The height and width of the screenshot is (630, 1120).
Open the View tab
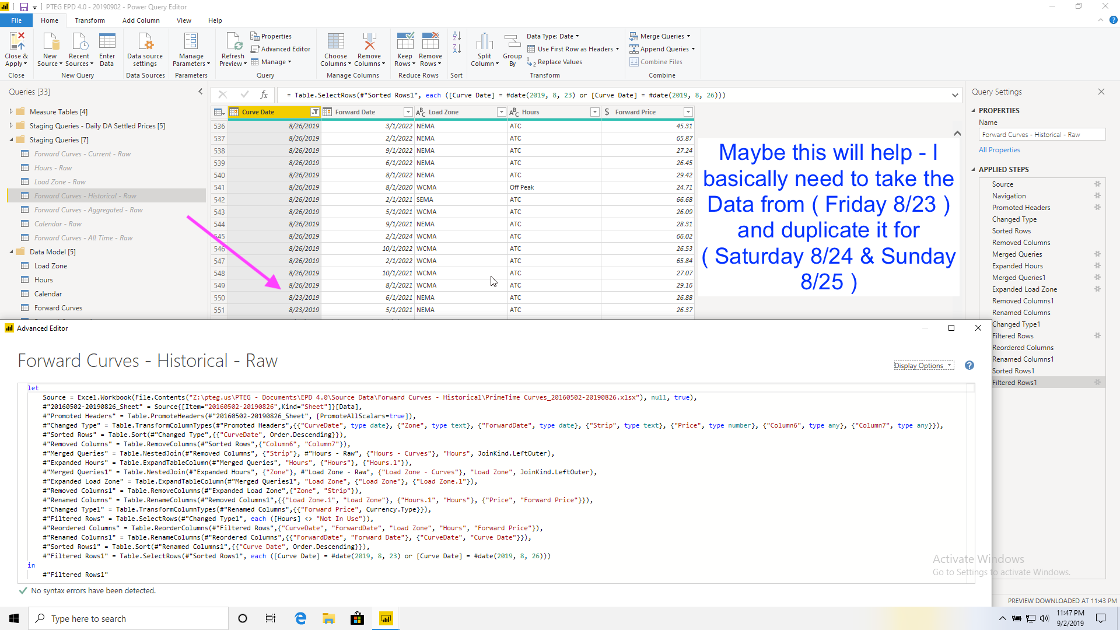pyautogui.click(x=184, y=20)
